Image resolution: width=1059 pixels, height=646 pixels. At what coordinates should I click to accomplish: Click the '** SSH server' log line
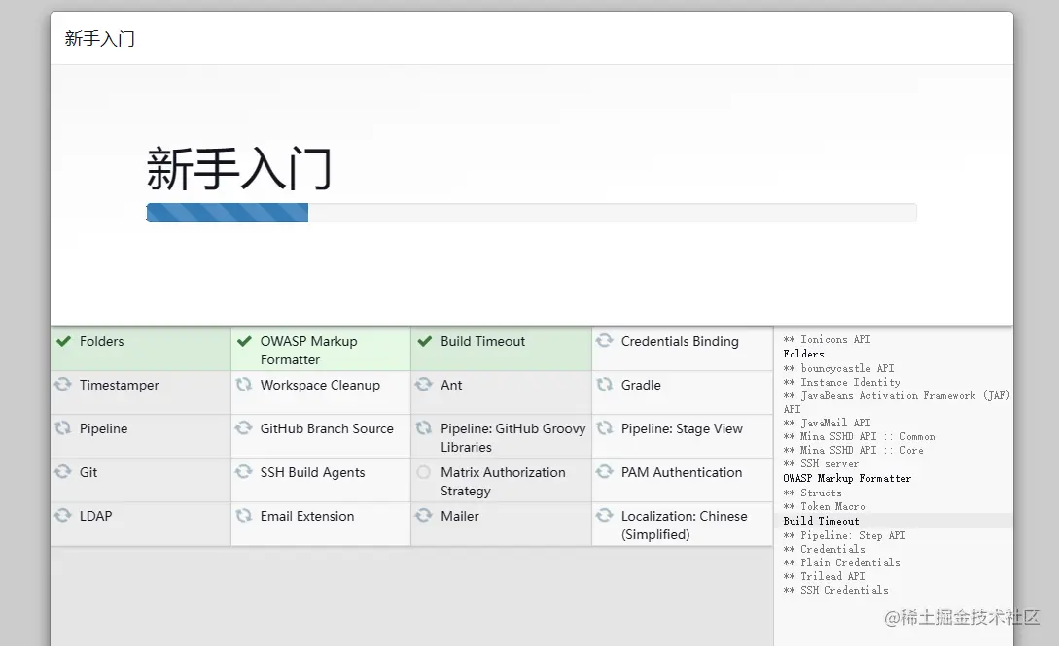(822, 463)
